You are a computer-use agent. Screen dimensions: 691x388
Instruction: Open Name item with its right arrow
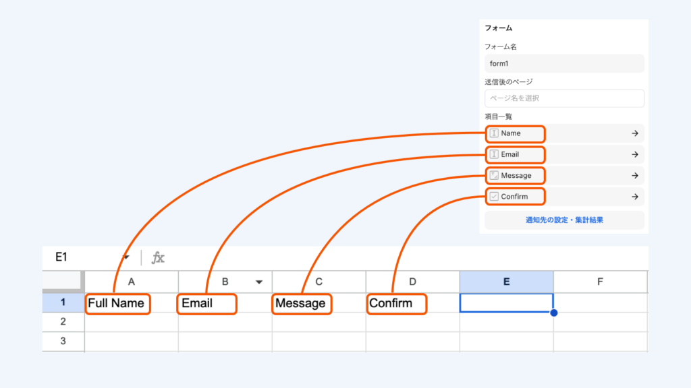pos(634,133)
